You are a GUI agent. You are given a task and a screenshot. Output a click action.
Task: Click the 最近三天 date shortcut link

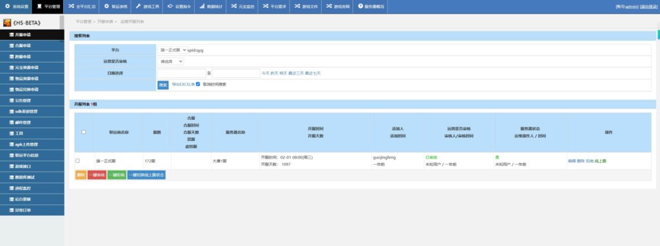(296, 73)
